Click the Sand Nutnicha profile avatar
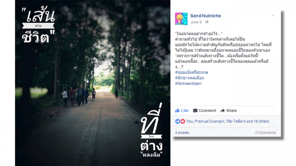 pyautogui.click(x=181, y=19)
